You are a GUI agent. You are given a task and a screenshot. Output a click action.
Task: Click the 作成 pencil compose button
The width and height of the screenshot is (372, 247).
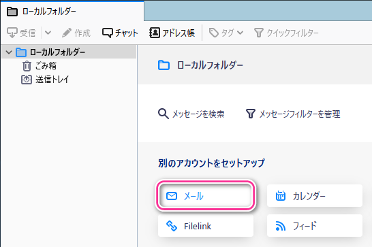[76, 33]
